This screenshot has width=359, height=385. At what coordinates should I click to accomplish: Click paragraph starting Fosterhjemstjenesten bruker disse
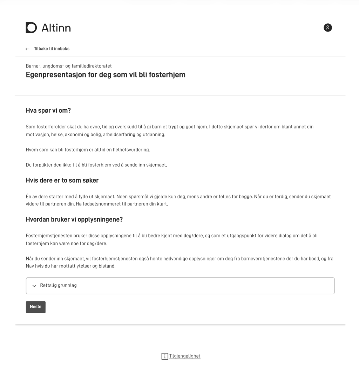pos(172,239)
